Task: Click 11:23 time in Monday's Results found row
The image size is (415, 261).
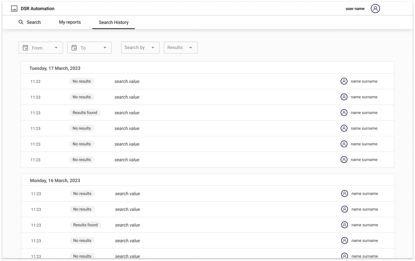Action: pyautogui.click(x=36, y=225)
